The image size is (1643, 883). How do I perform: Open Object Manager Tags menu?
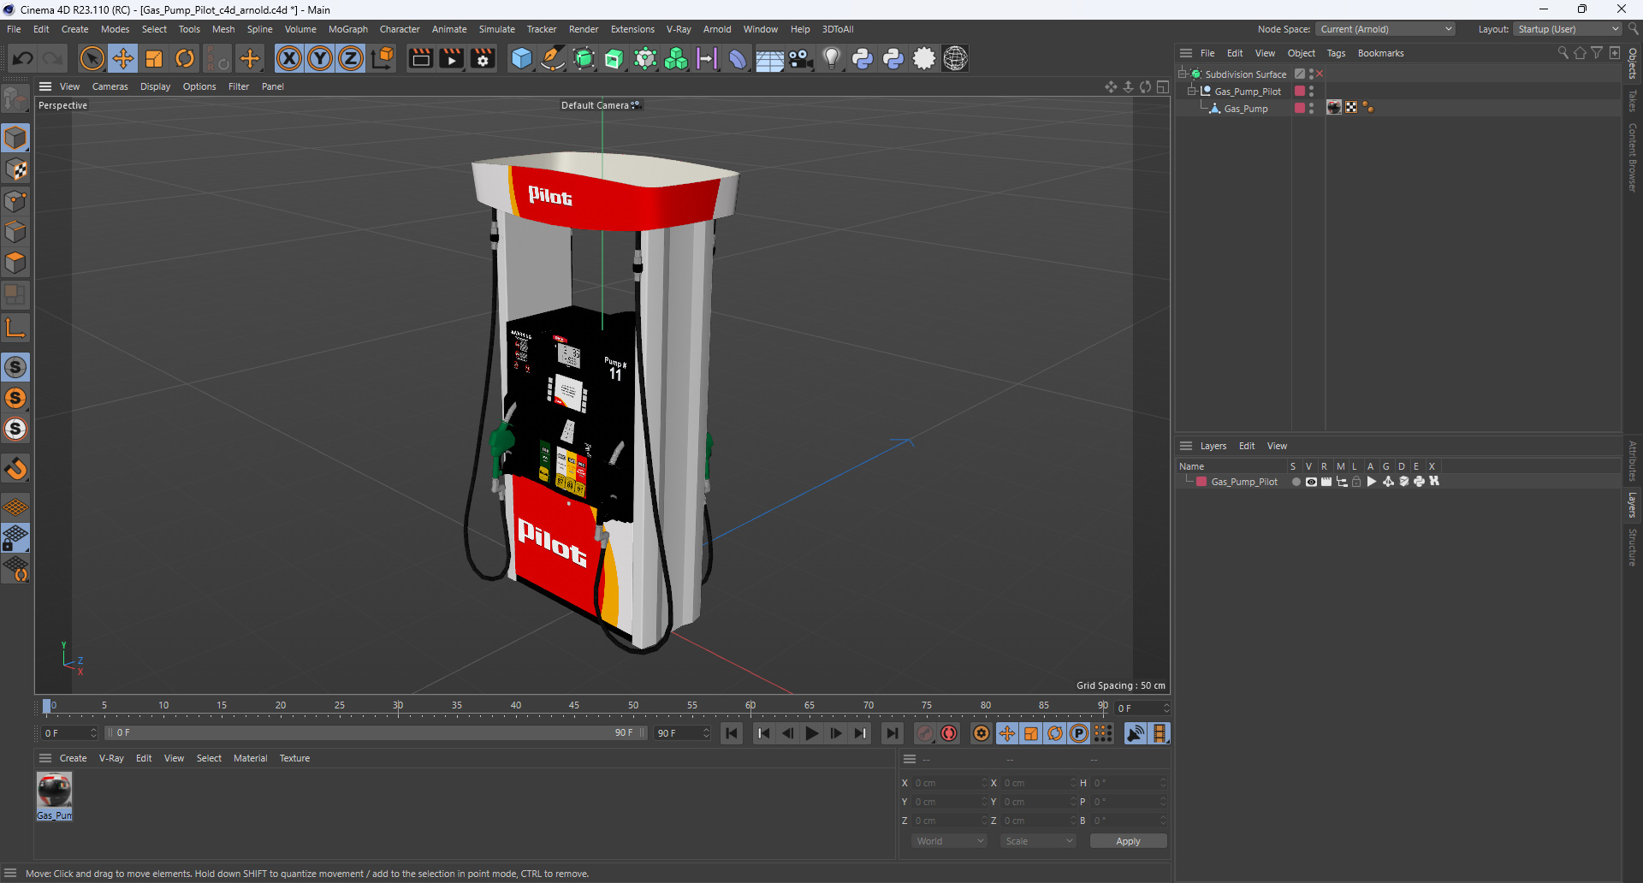pos(1336,53)
